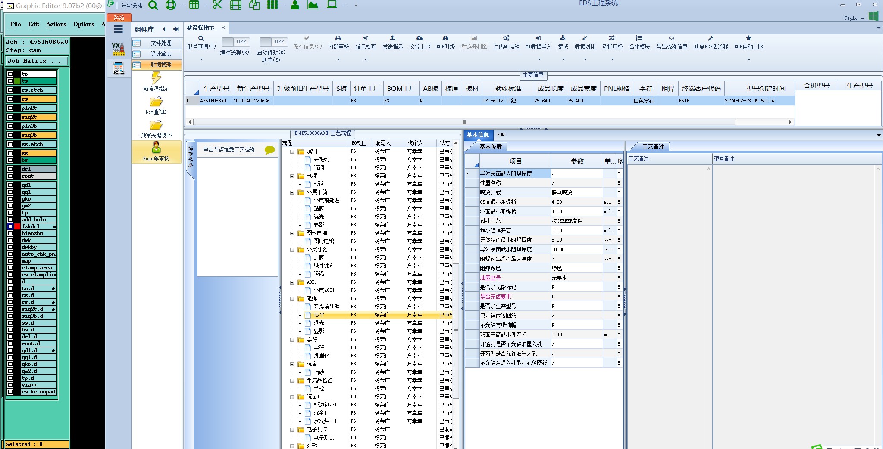Click the green user person icon
883x449 pixels.
pyautogui.click(x=295, y=6)
